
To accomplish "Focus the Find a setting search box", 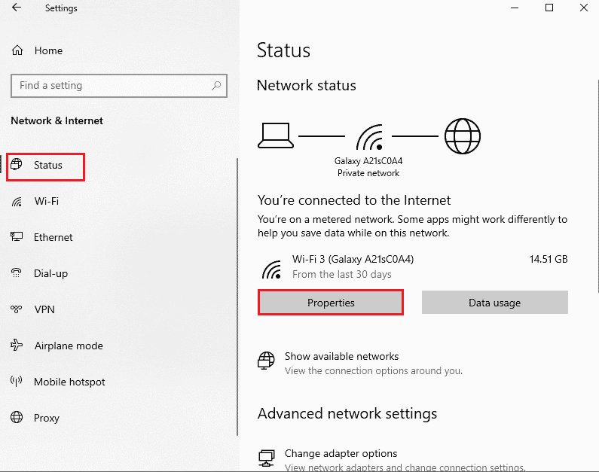I will point(119,86).
